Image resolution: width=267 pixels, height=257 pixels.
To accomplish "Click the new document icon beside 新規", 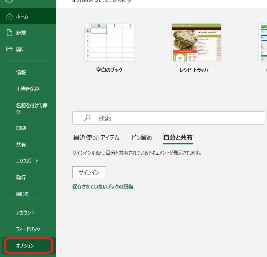I will point(9,33).
